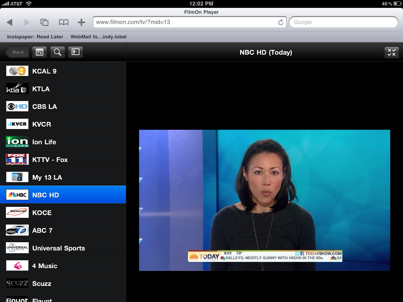Go to previous page in Safari
This screenshot has height=302, width=403.
pos(9,22)
